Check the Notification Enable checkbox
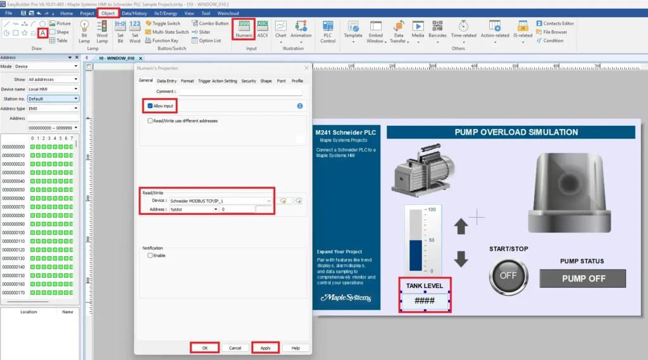 150,256
